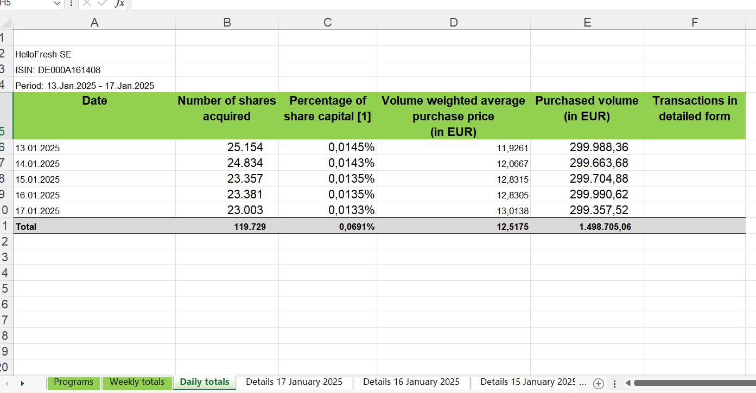The width and height of the screenshot is (756, 393).
Task: Click the New Sheet plus icon
Action: (599, 384)
